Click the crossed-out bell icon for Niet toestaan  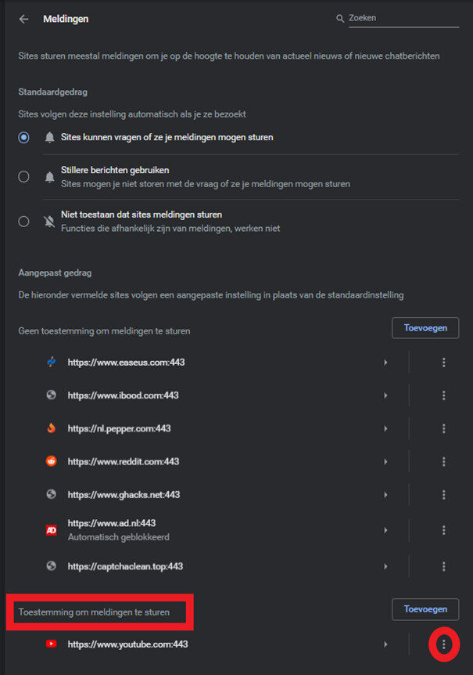[x=48, y=221]
